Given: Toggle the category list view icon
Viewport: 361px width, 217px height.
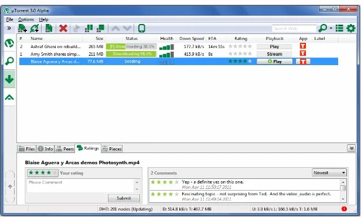Looking at the screenshot, I should click(x=339, y=28).
